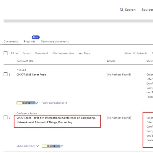Tick the select-all checkbox
The width and height of the screenshot is (153, 153).
(6, 53)
